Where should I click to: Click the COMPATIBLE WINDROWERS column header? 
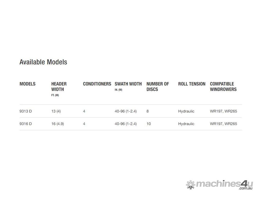[x=223, y=87]
